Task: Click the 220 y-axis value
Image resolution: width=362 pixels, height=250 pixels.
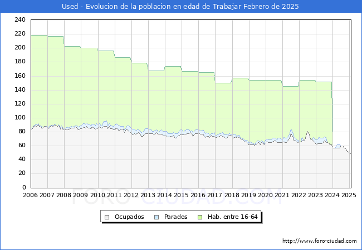Action: pos(20,34)
